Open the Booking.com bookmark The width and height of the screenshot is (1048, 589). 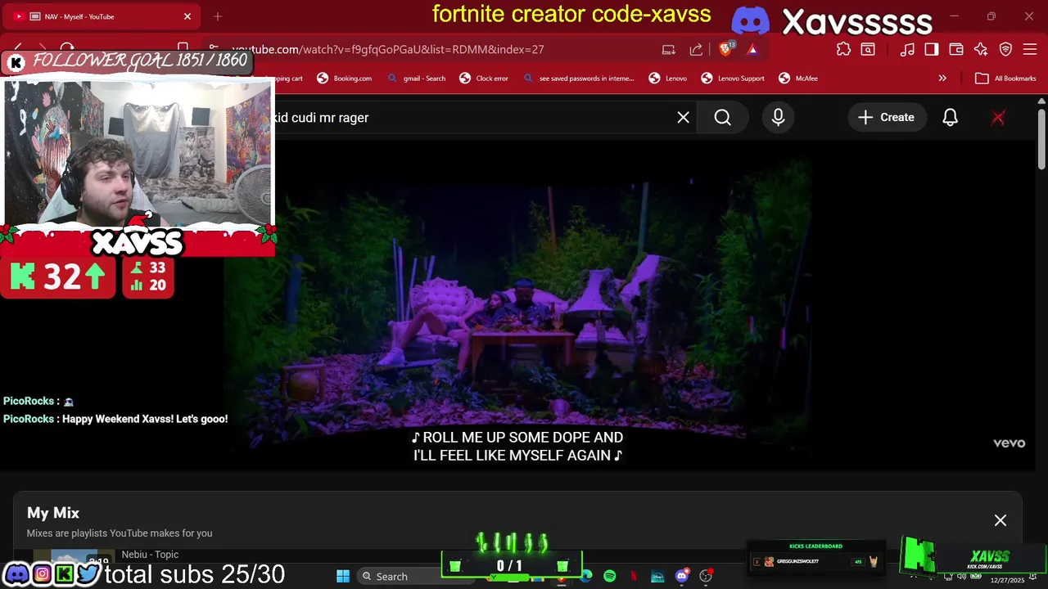pyautogui.click(x=344, y=79)
